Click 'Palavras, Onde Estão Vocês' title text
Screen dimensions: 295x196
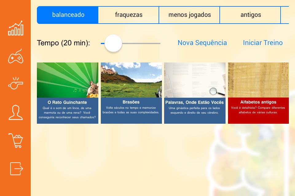pos(195,102)
